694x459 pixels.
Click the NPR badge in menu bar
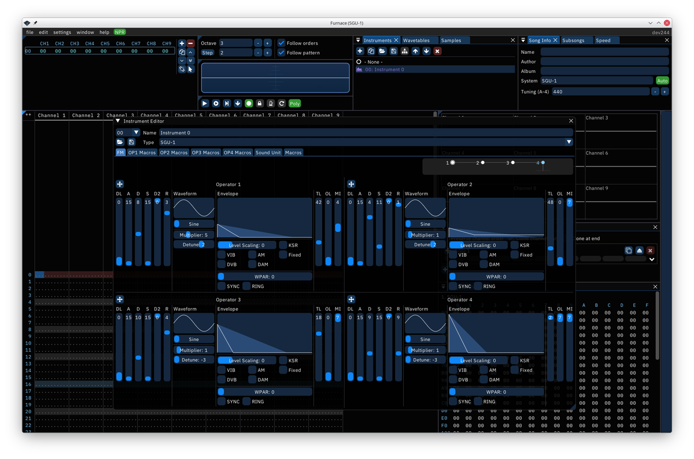[120, 32]
